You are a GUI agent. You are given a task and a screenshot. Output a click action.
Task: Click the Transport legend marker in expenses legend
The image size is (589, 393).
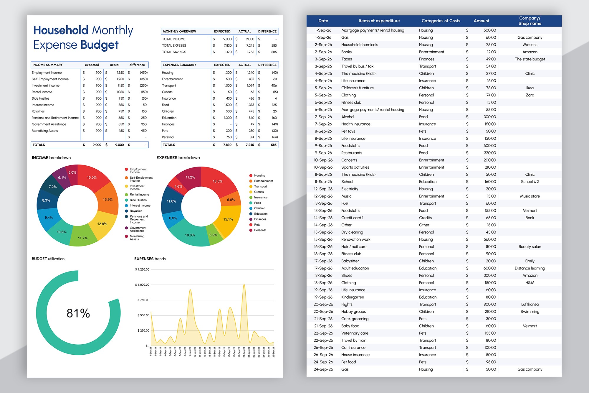(x=251, y=186)
